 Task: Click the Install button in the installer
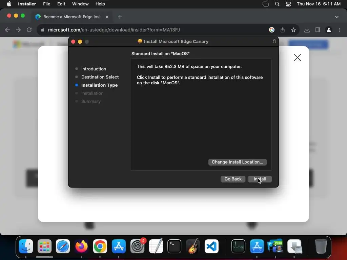click(260, 179)
